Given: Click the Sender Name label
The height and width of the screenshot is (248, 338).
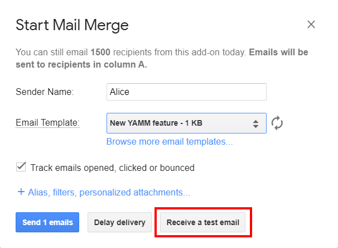Looking at the screenshot, I should (x=45, y=92).
